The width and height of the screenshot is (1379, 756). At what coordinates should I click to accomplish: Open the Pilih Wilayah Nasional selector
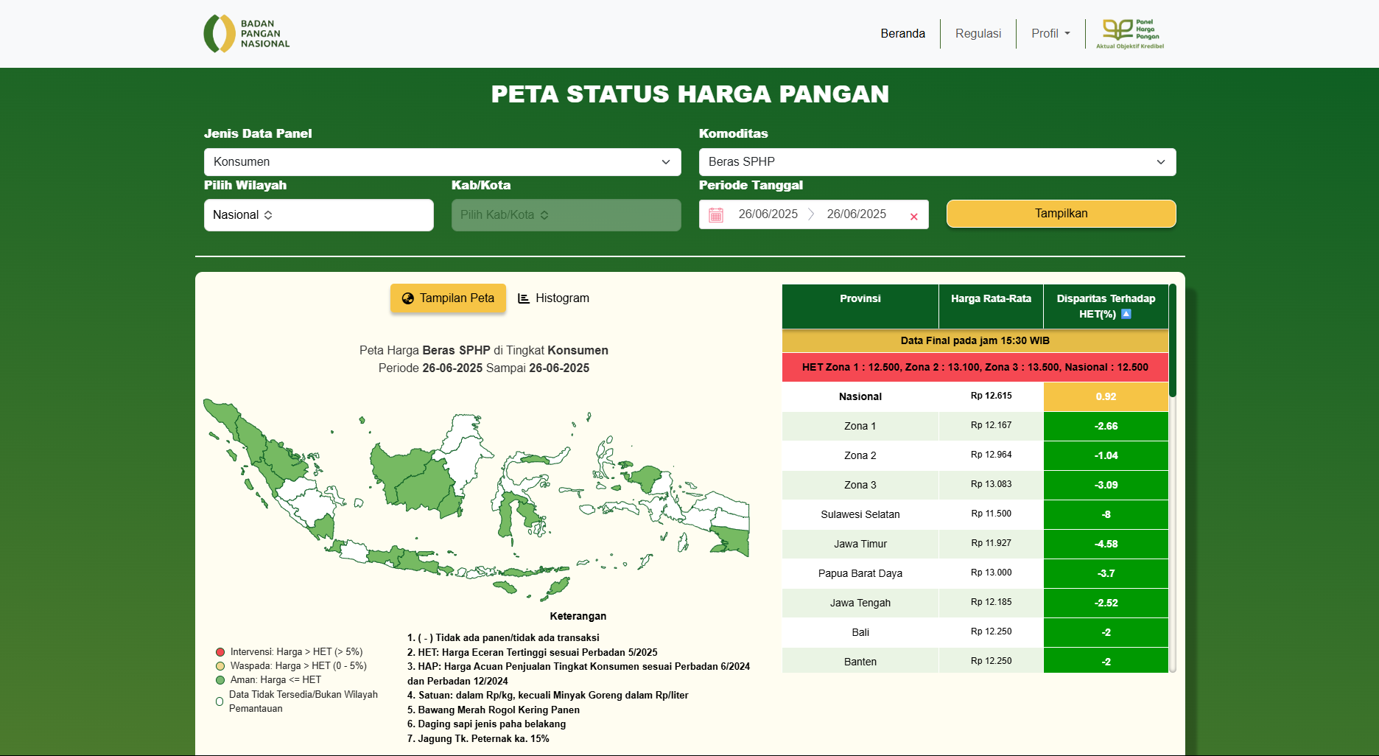pyautogui.click(x=318, y=215)
